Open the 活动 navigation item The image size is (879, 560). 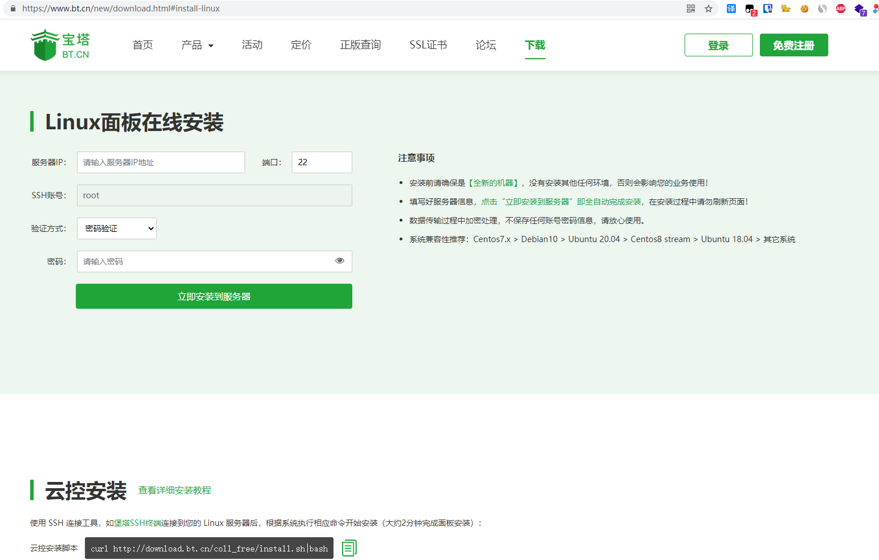pos(252,45)
